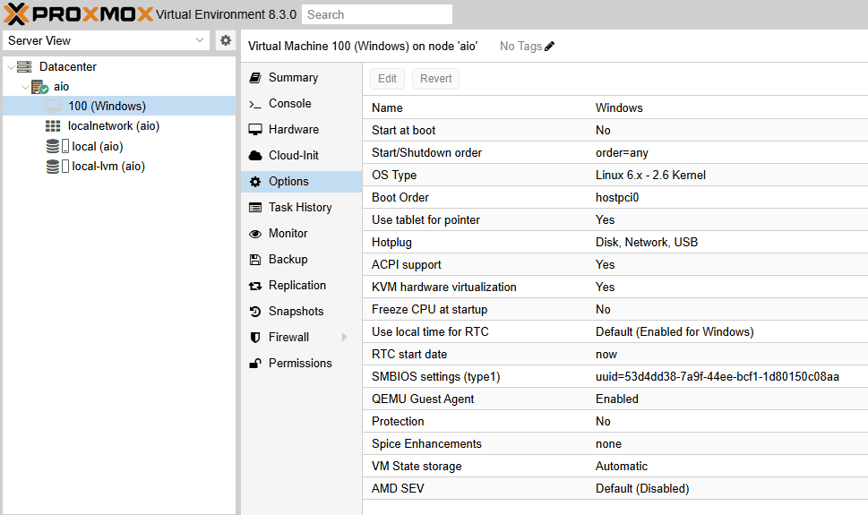
Task: Click the Monitor eye icon
Action: pyautogui.click(x=255, y=234)
